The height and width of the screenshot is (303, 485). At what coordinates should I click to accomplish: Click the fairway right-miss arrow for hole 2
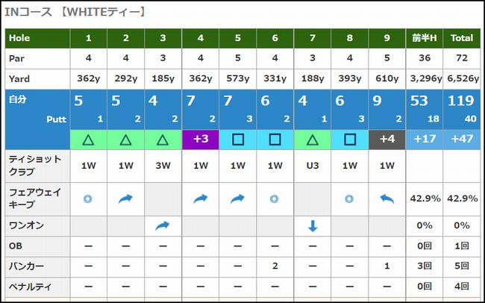(125, 199)
